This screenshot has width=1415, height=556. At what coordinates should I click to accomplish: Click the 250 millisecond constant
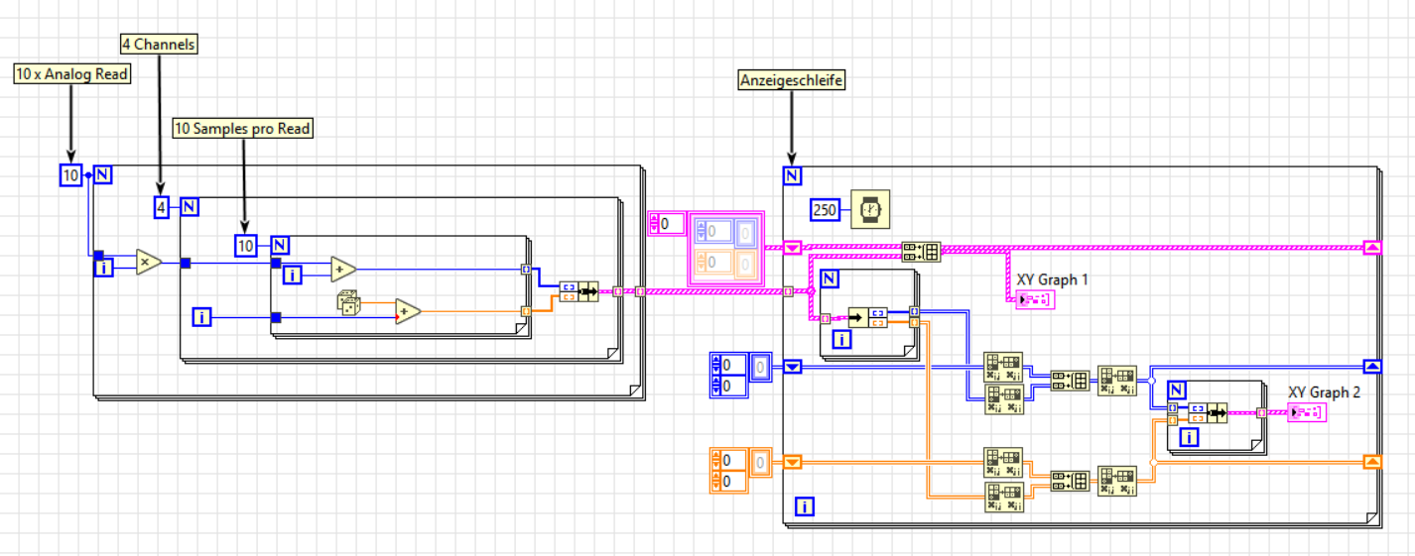pos(826,210)
